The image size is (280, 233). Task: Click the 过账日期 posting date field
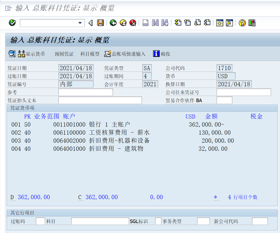76,76
